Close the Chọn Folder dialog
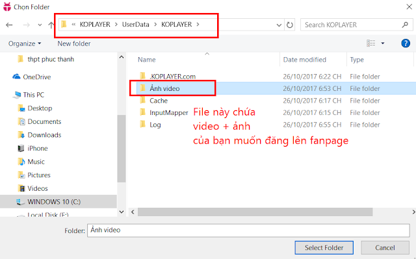Screen dimensions: 416x259 [409, 7]
